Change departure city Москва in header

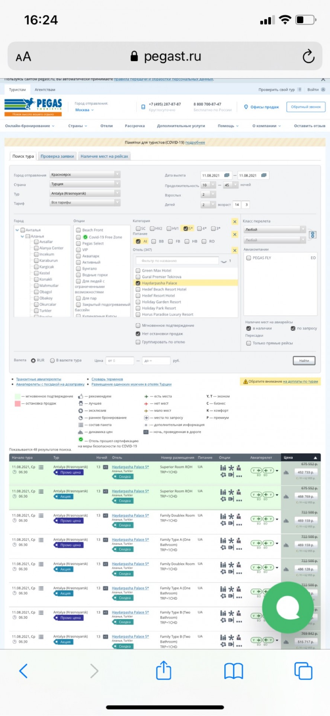84,110
